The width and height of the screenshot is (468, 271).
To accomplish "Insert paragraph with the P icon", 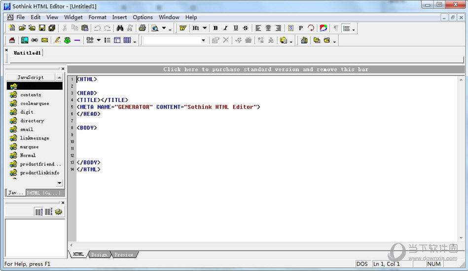I will [x=300, y=28].
